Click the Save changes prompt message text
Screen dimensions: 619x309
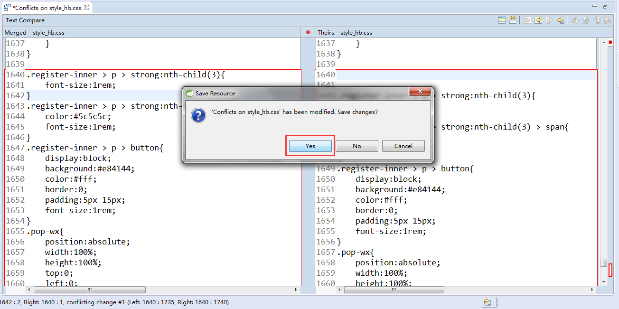tap(294, 112)
